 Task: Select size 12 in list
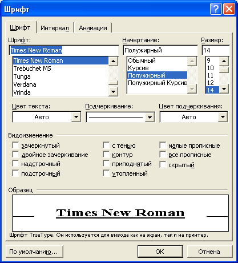pyautogui.click(x=212, y=83)
